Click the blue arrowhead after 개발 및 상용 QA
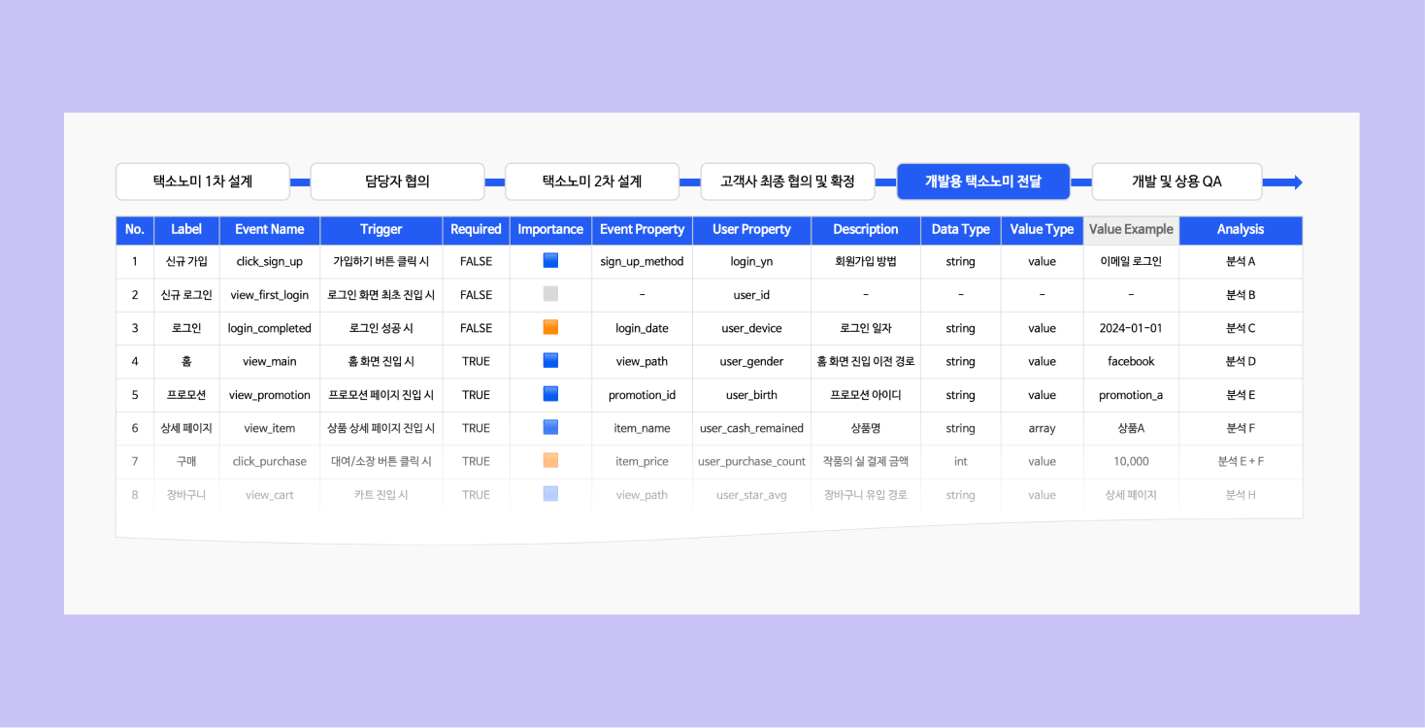The width and height of the screenshot is (1425, 728). tap(1295, 182)
